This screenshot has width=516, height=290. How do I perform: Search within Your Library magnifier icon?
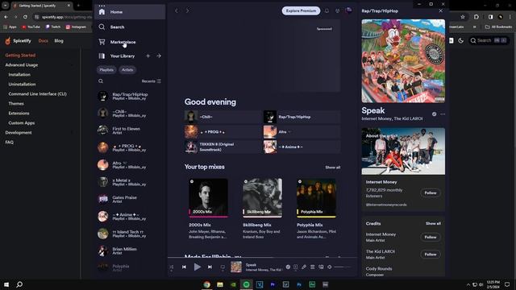click(x=101, y=81)
